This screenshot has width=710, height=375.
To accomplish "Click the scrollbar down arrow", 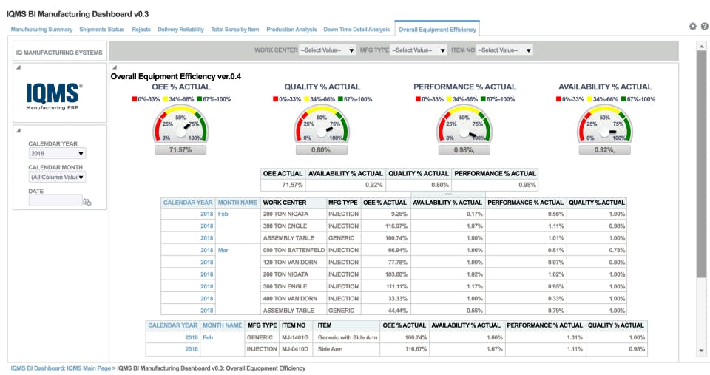I will pyautogui.click(x=701, y=351).
